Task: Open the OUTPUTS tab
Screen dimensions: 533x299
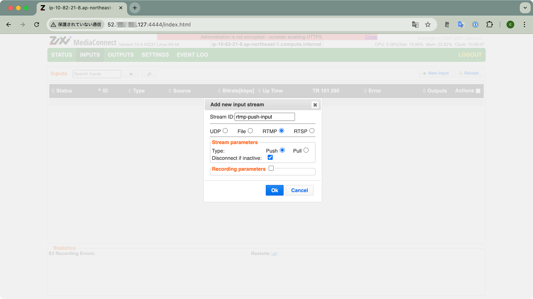Action: pos(121,55)
